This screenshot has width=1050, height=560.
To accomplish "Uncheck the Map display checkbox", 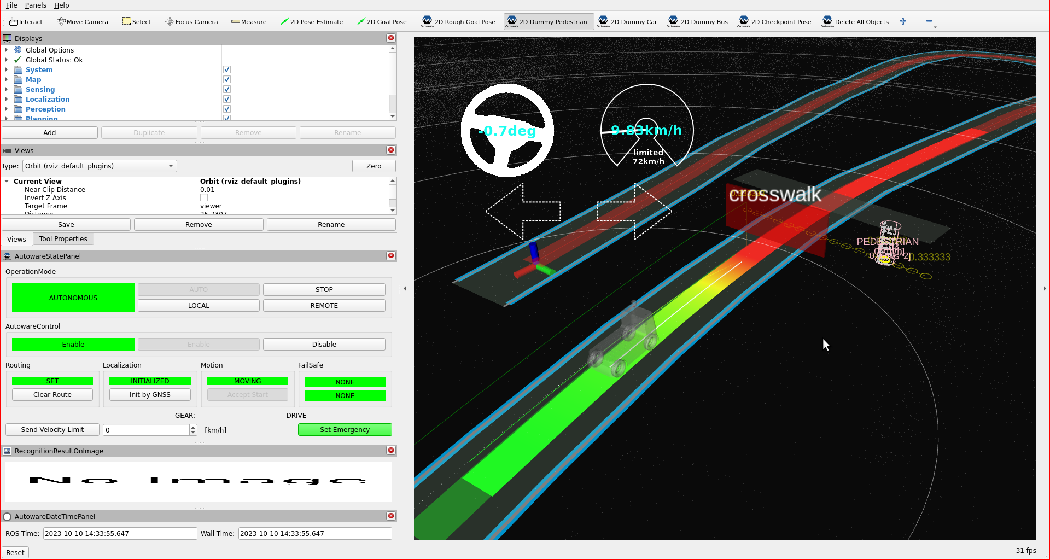I will [227, 80].
